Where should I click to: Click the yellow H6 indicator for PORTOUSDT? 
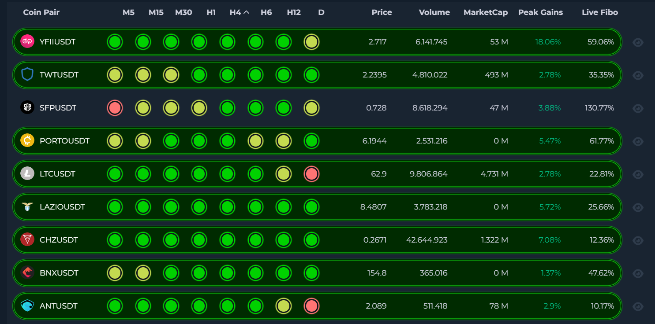pos(255,141)
